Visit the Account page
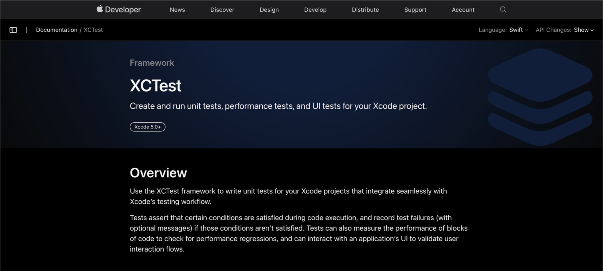 (463, 9)
